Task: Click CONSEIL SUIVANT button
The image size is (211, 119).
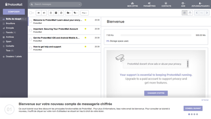Action: tap(193, 109)
